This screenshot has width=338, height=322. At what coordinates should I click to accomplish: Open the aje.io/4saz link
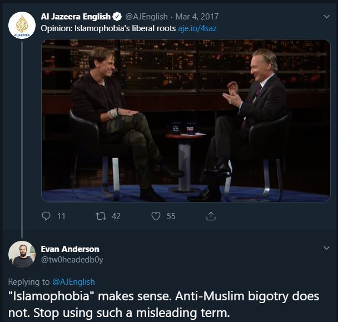(x=197, y=28)
